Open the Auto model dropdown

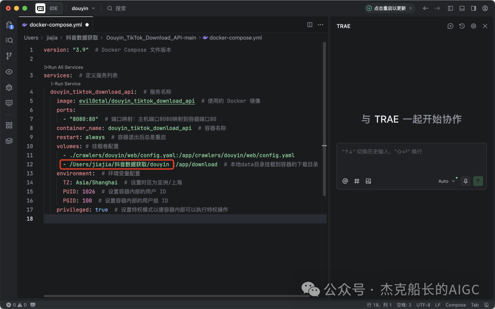coord(447,181)
